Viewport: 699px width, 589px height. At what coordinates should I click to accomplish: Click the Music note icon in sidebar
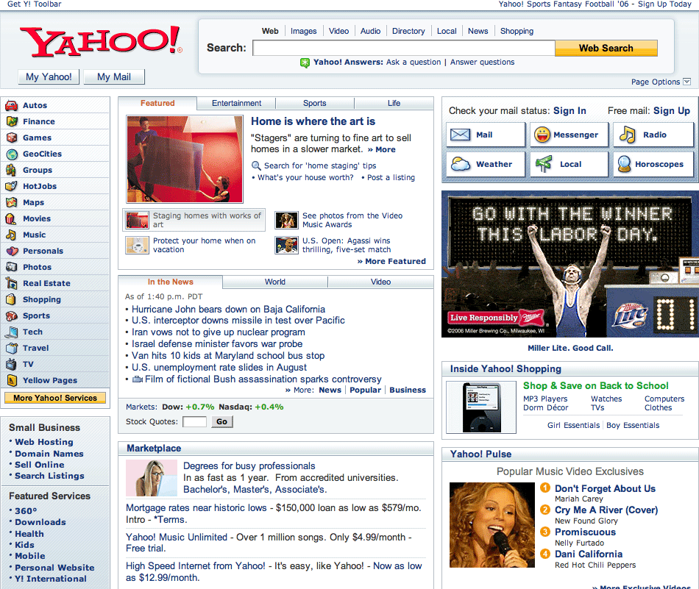pyautogui.click(x=12, y=235)
